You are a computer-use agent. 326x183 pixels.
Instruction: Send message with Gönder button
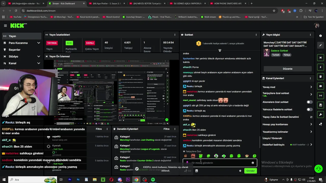(250, 171)
